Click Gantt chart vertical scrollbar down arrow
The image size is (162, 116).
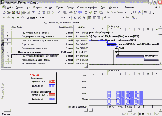point(160,63)
